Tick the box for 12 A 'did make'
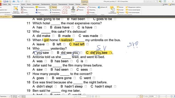The image size is (175, 98). coord(53,36)
